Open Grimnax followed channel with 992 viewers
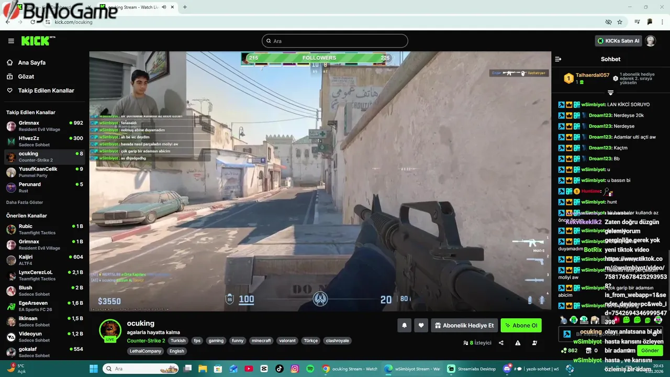Image resolution: width=670 pixels, height=377 pixels. [44, 126]
